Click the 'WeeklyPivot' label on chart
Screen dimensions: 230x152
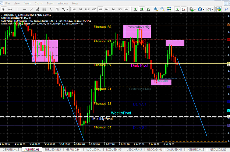[x=121, y=113]
